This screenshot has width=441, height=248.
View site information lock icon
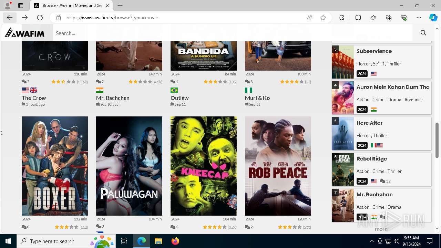pos(59,18)
